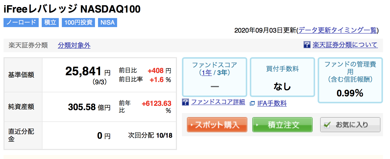The width and height of the screenshot is (390, 159).
Task: Click the NISA tag badge
Action: (x=108, y=23)
